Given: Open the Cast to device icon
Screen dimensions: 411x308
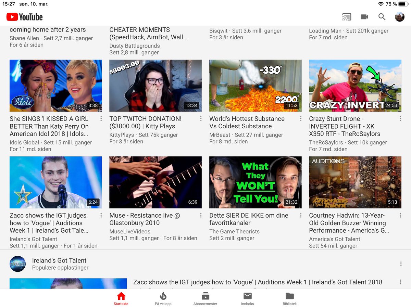Looking at the screenshot, I should click(347, 17).
